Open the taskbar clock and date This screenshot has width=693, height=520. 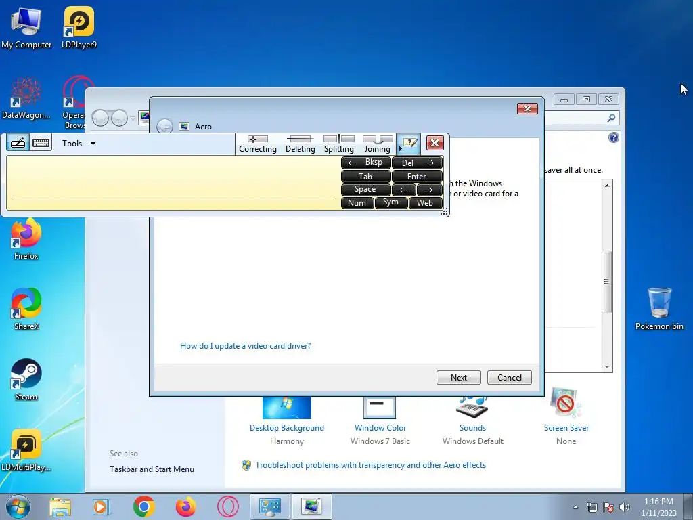click(658, 507)
